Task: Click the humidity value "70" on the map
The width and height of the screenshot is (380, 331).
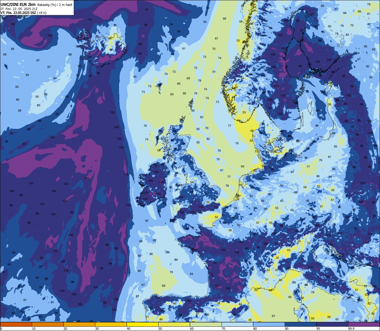Action: coord(214,49)
